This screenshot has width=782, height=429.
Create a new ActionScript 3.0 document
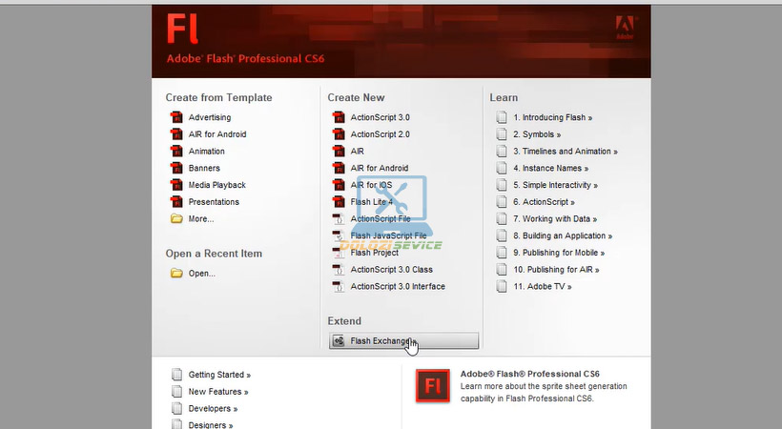[x=380, y=117]
